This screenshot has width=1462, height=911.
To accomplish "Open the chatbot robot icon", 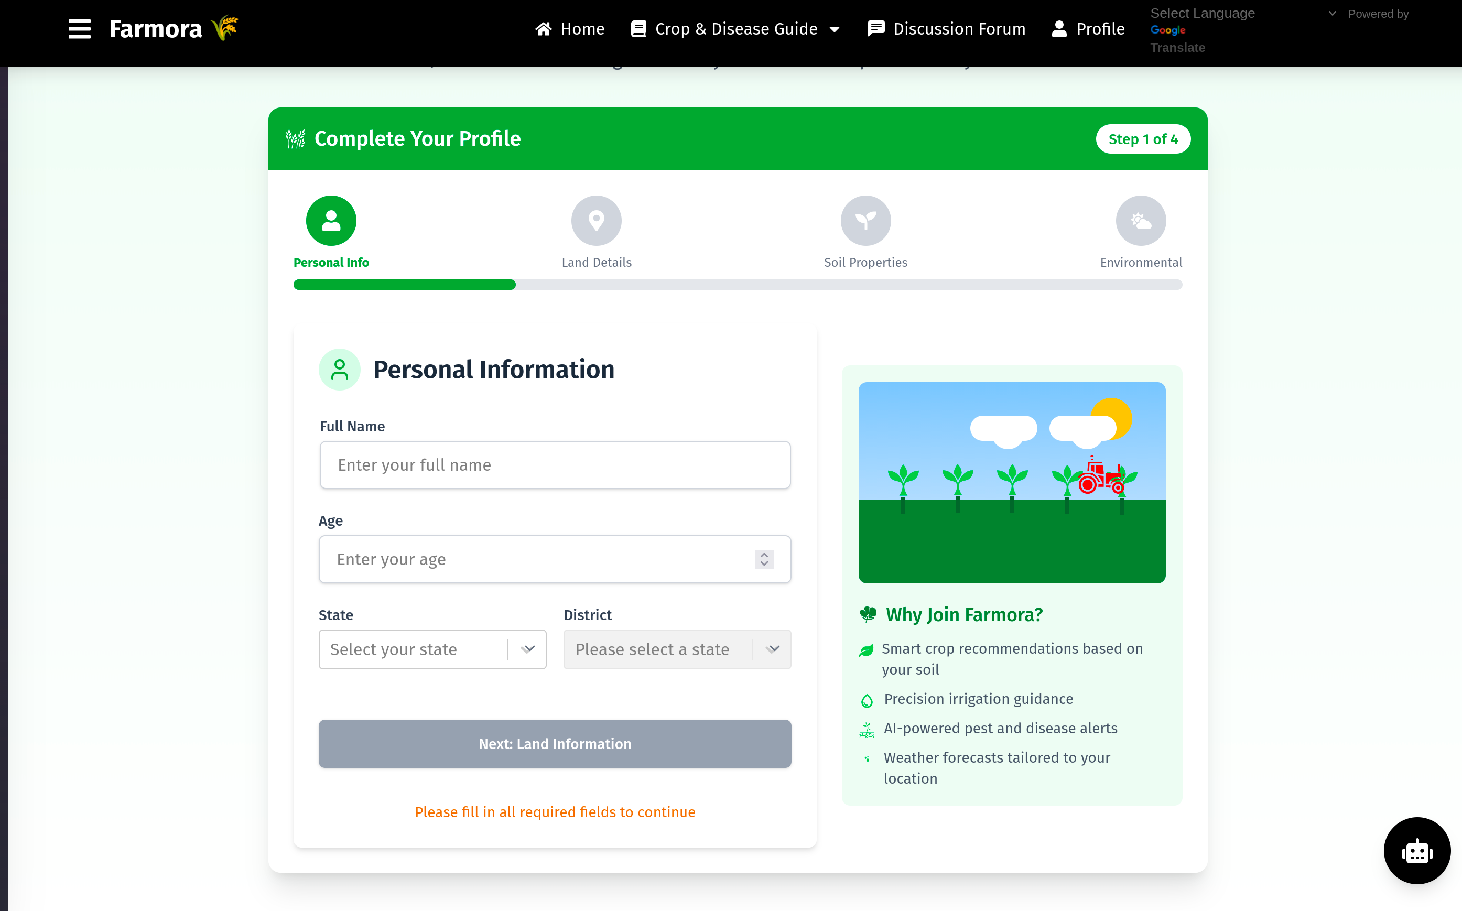I will (x=1416, y=850).
